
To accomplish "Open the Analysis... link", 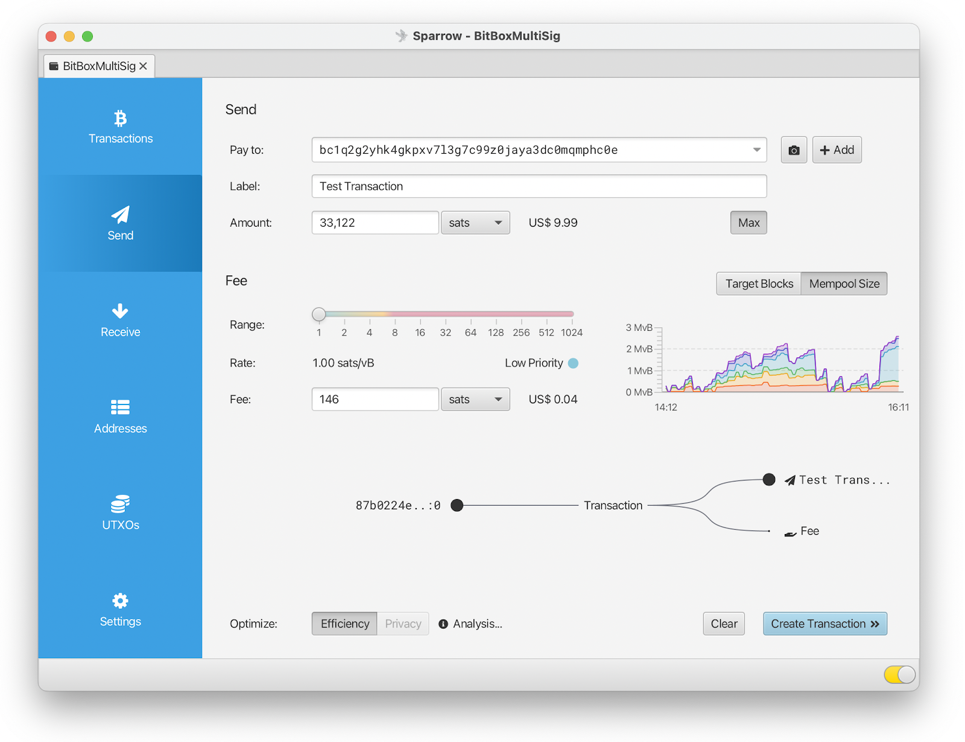I will [x=477, y=624].
